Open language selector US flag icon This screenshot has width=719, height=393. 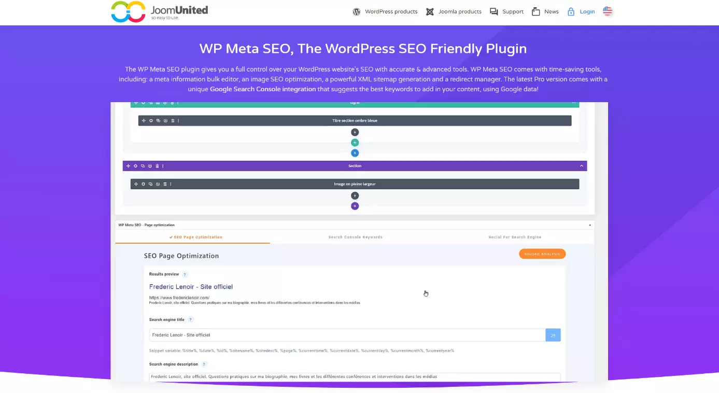608,11
